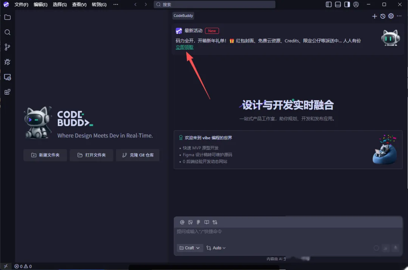Click the robot cat avatar in banner
The width and height of the screenshot is (408, 270).
pos(391,38)
